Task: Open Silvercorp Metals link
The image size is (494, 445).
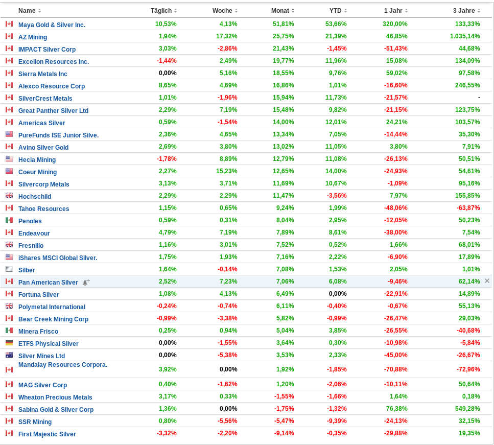Action: click(x=43, y=184)
